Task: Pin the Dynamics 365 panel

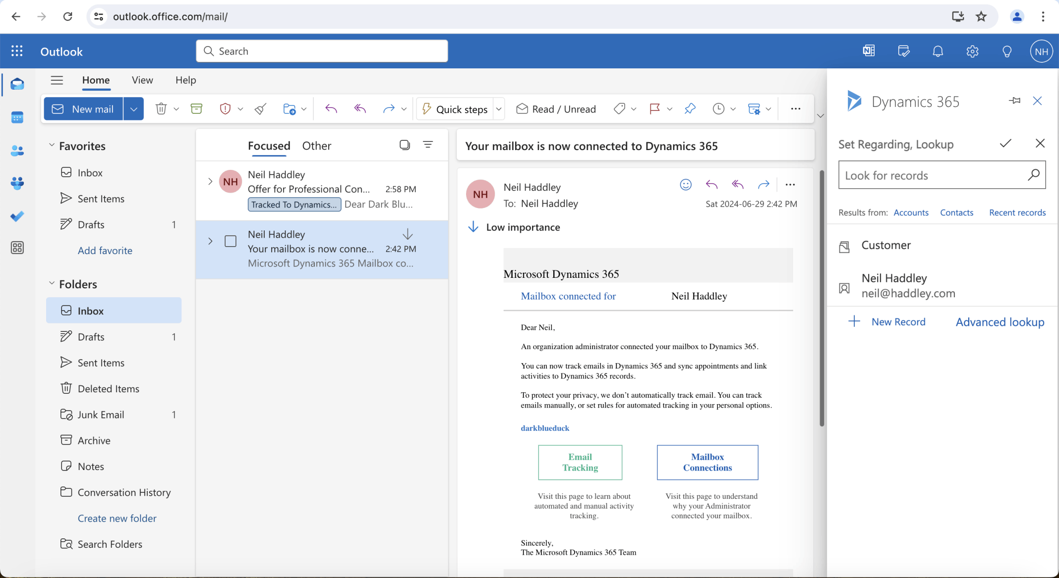Action: coord(1014,101)
